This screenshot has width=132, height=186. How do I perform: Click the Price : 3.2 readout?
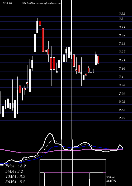point(15,166)
